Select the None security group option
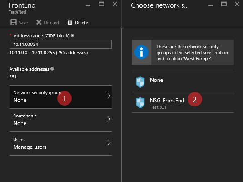The height and width of the screenshot is (182, 243). 183,82
